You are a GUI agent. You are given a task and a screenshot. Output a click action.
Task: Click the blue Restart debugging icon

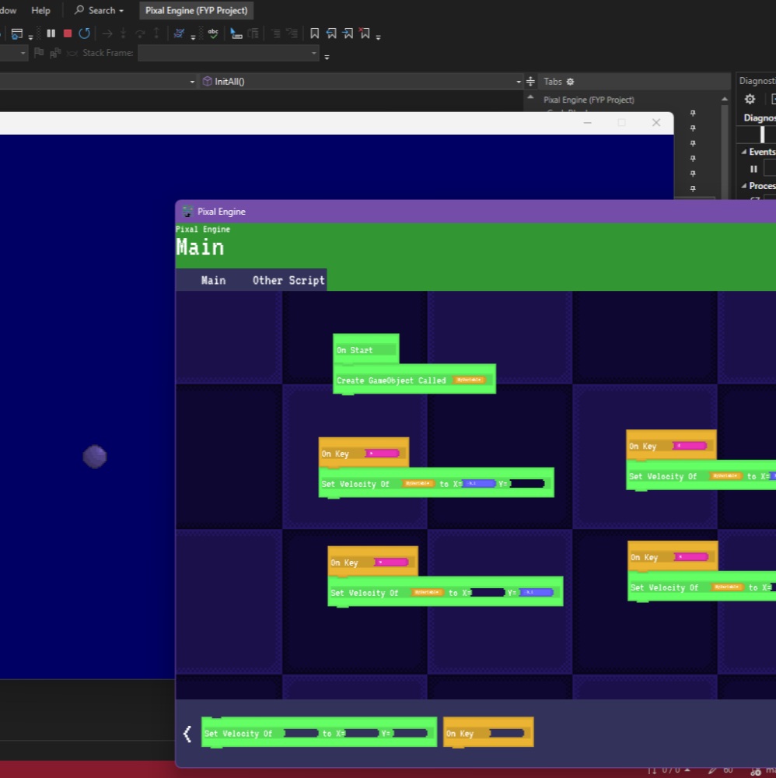(x=84, y=33)
